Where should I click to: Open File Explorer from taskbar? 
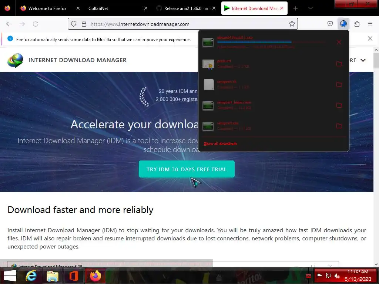click(53, 276)
